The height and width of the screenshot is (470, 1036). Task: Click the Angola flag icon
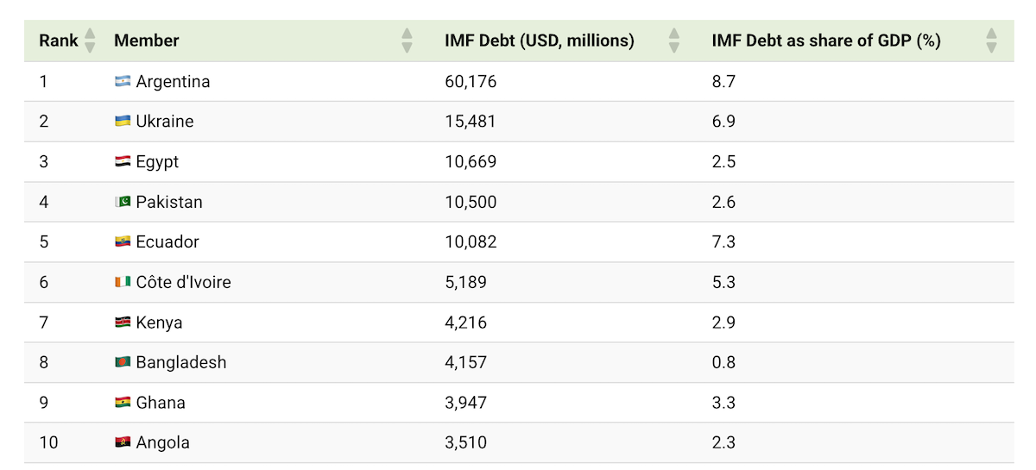click(x=123, y=442)
